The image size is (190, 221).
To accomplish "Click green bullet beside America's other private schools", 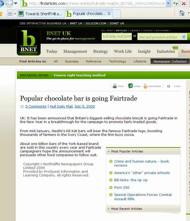I will [x=111, y=173].
